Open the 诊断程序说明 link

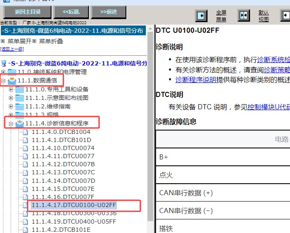pyautogui.click(x=196, y=80)
